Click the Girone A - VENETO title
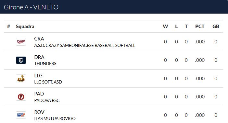 click(x=31, y=7)
